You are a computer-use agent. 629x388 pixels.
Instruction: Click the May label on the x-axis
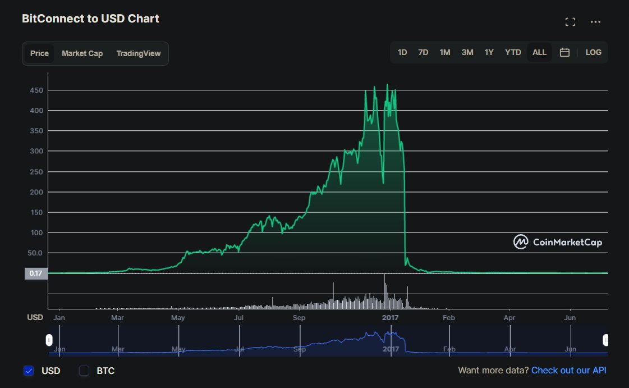pos(178,318)
